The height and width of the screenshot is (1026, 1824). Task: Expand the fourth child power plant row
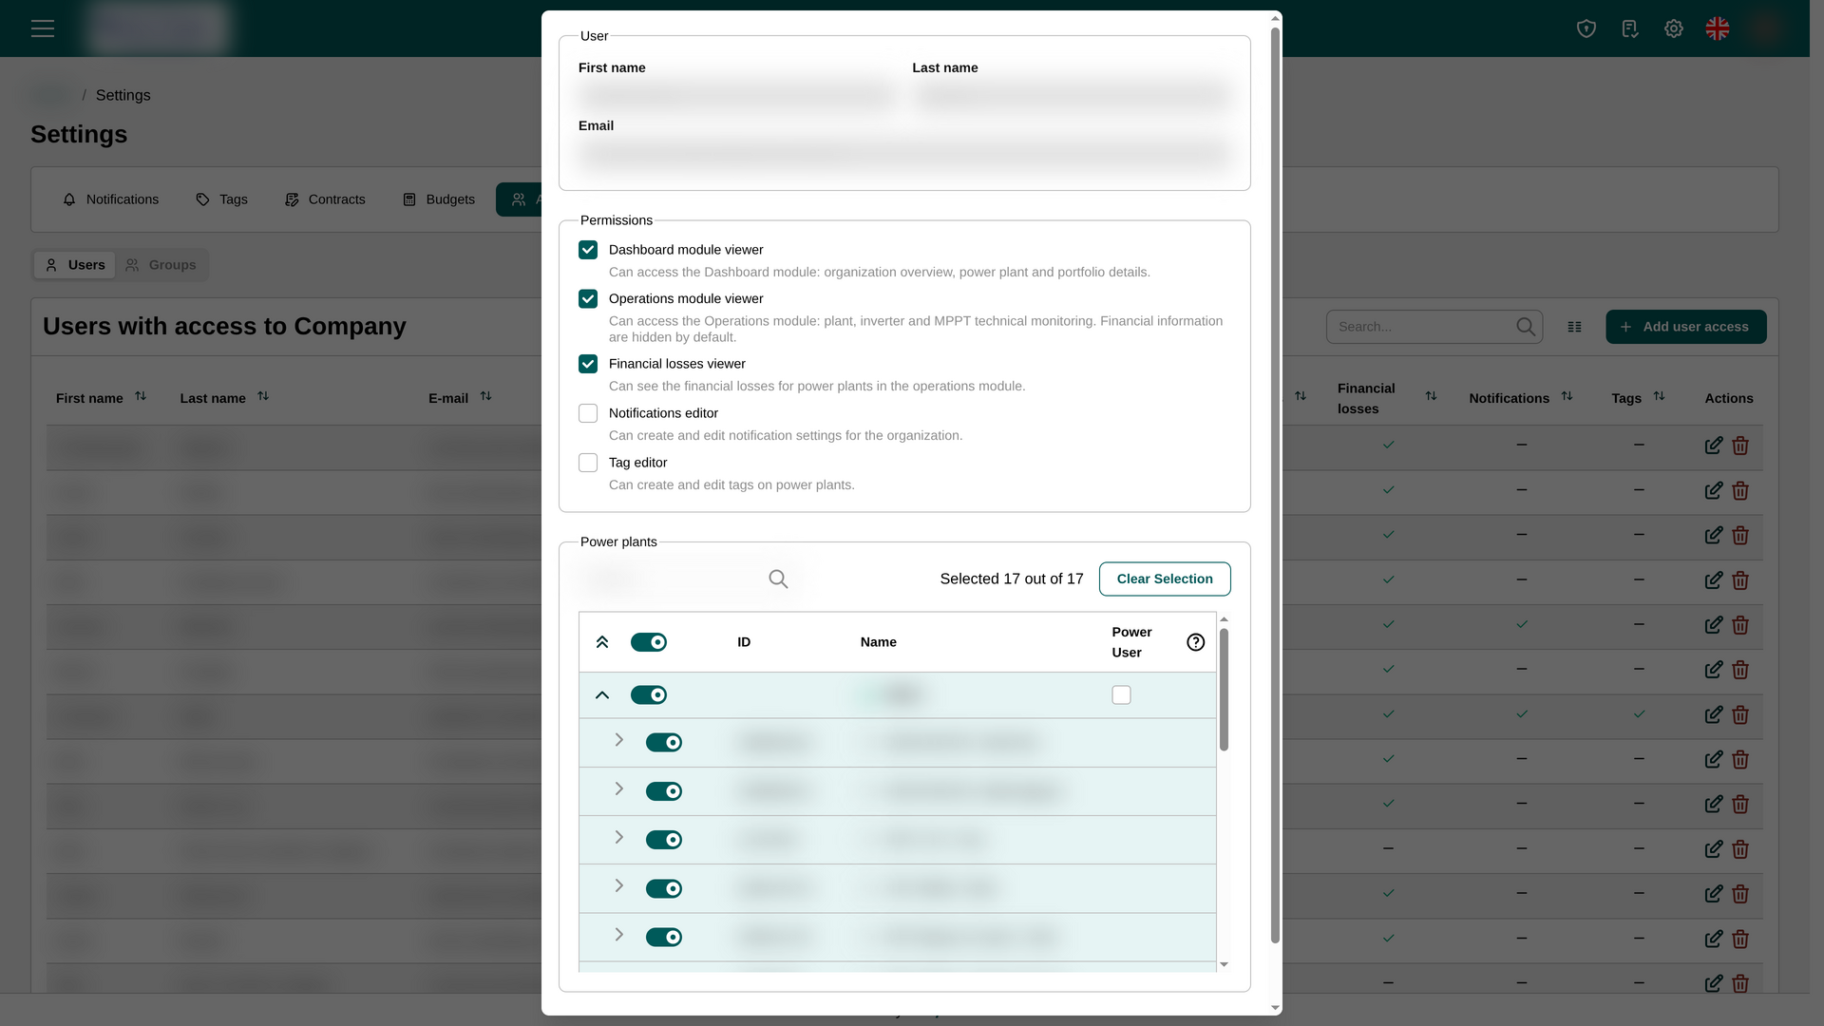(618, 885)
